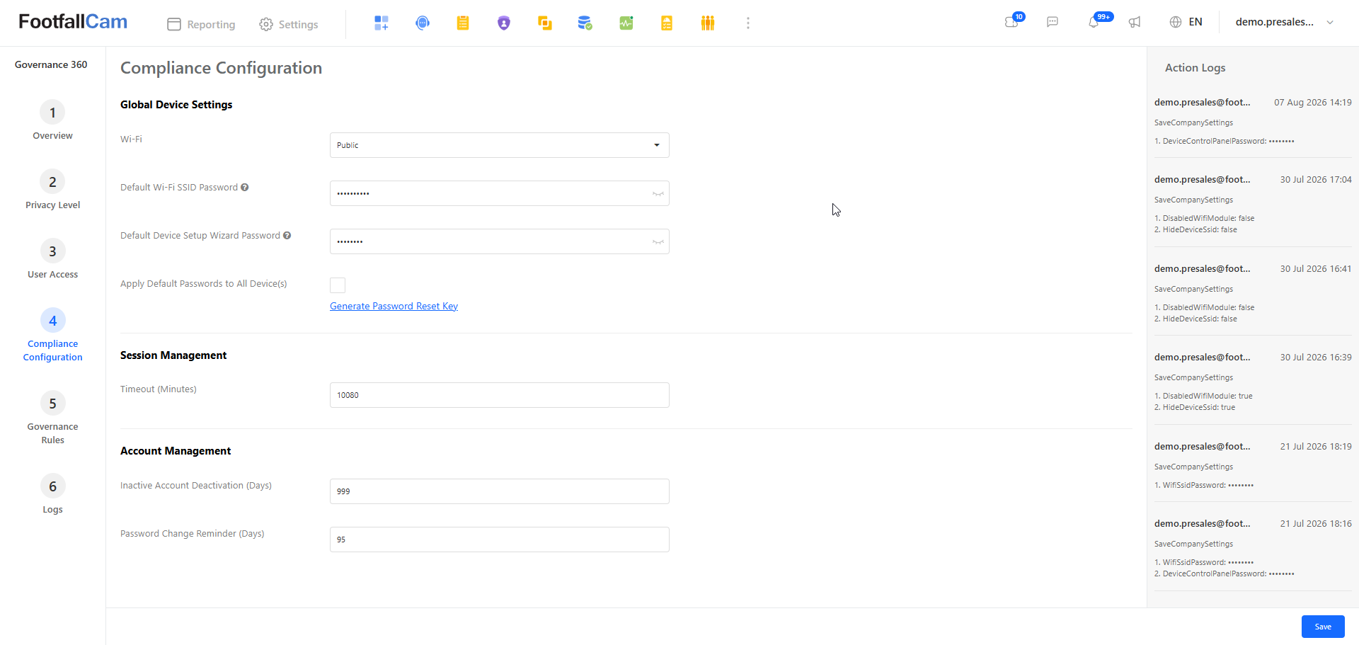
Task: Click the Governance 360 sidebar title
Action: pyautogui.click(x=51, y=64)
